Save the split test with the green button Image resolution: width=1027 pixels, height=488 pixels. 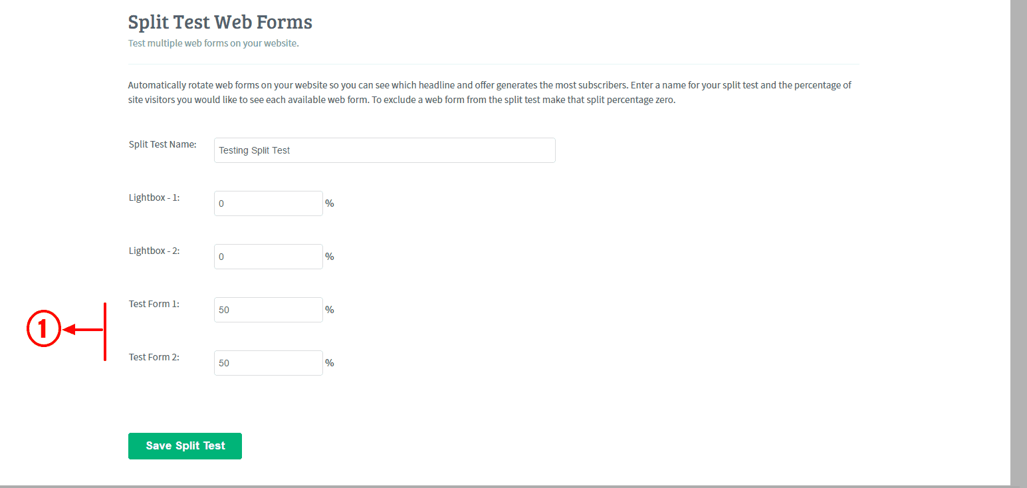[185, 446]
